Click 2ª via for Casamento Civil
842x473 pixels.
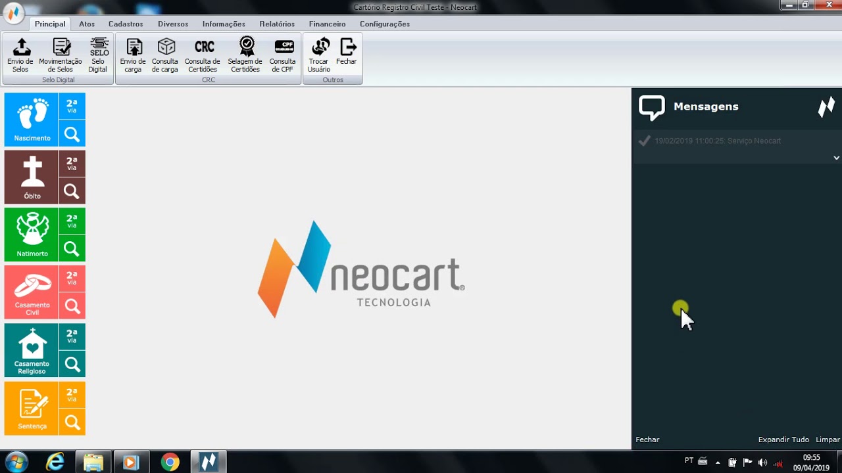click(x=72, y=279)
